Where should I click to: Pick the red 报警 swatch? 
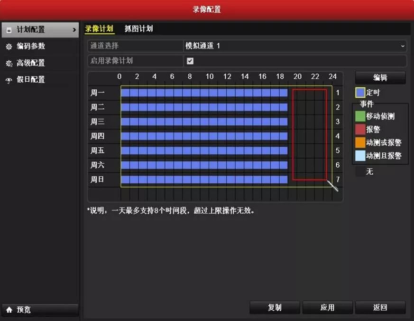click(x=360, y=129)
